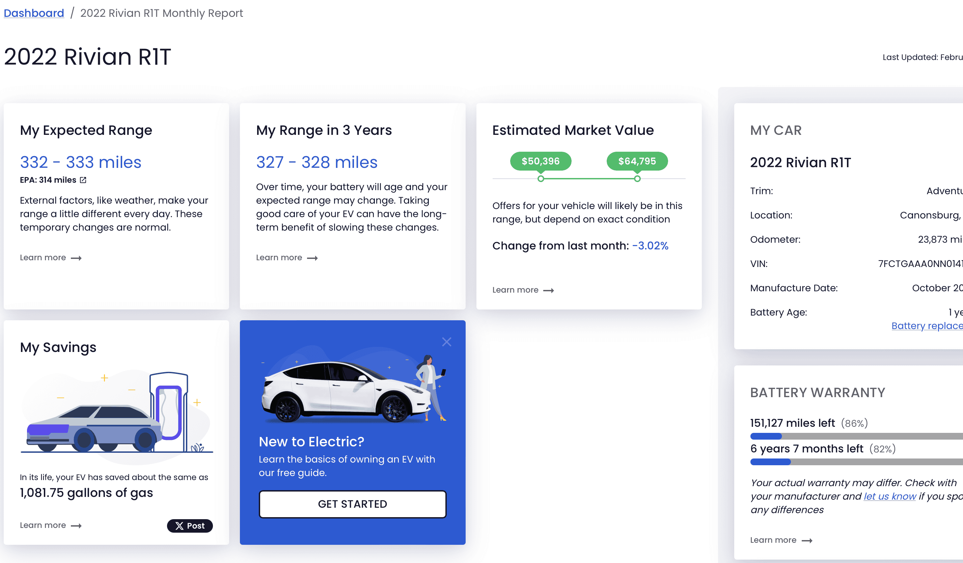Click the low-end market value slider marker
This screenshot has height=563, width=963.
click(x=540, y=179)
